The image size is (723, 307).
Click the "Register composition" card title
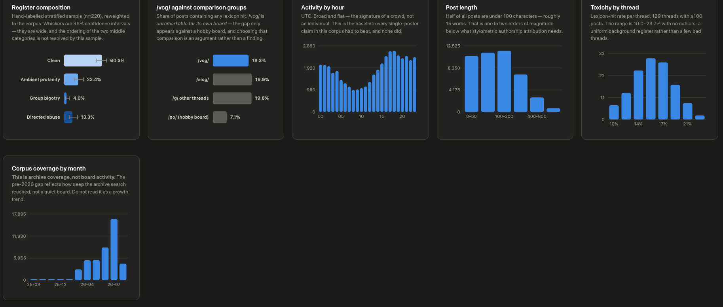[41, 8]
